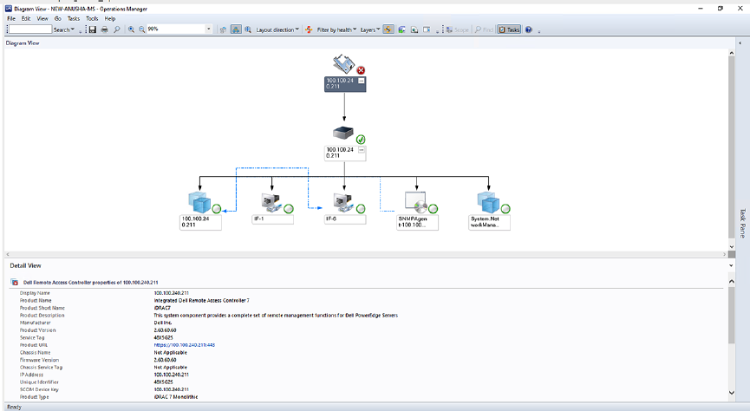The height and width of the screenshot is (411, 750).
Task: Click the Save diagram icon
Action: [x=92, y=29]
